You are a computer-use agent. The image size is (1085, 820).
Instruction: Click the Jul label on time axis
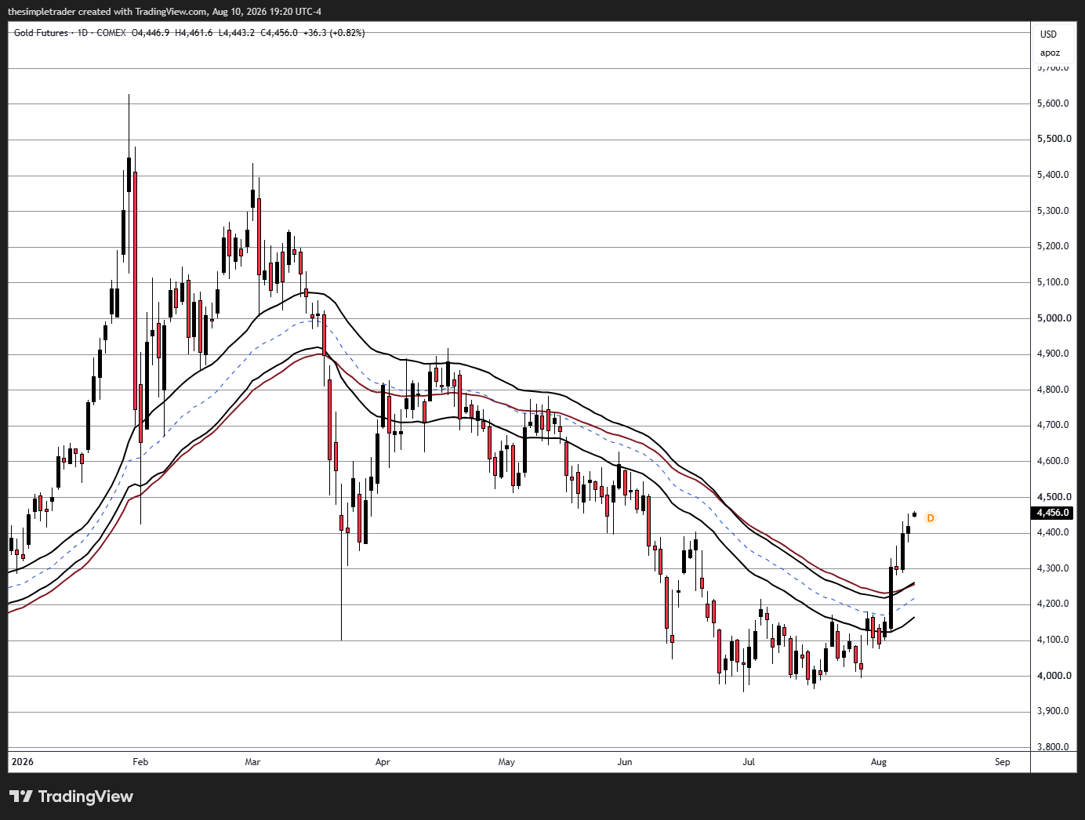tap(749, 762)
